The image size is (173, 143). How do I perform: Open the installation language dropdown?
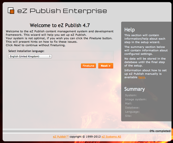pyautogui.click(x=30, y=57)
